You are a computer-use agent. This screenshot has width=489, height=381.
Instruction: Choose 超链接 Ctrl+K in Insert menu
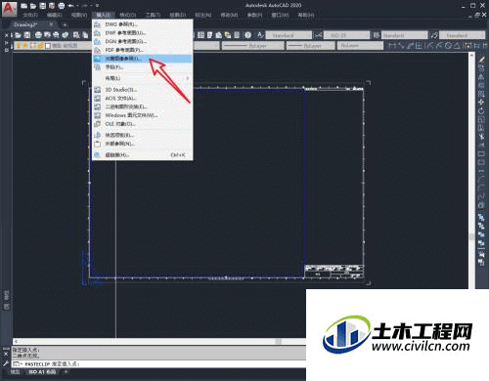143,154
